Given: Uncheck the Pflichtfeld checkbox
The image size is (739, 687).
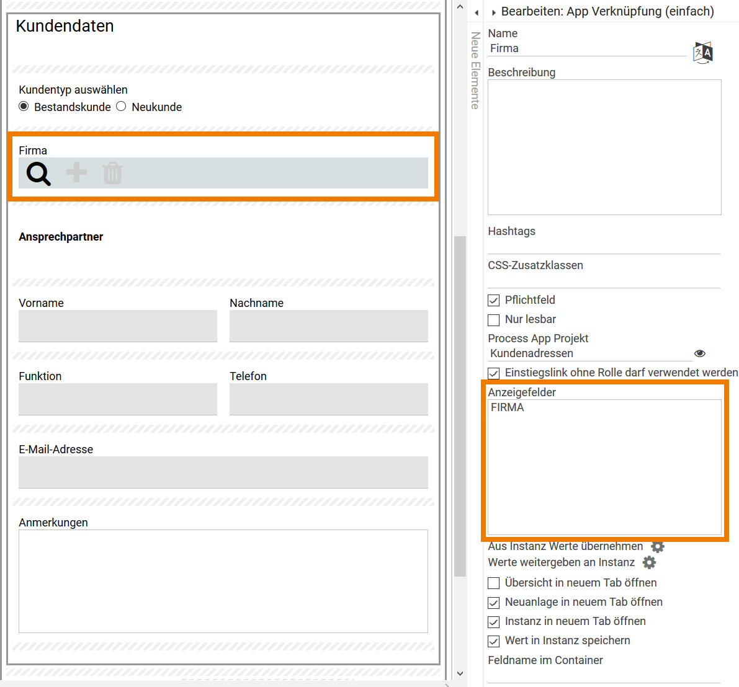Looking at the screenshot, I should click(494, 301).
